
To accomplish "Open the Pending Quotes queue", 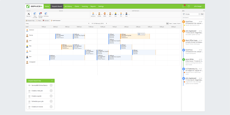I will (40, 14).
